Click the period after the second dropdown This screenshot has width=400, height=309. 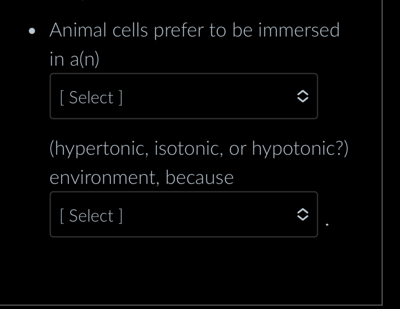(327, 224)
